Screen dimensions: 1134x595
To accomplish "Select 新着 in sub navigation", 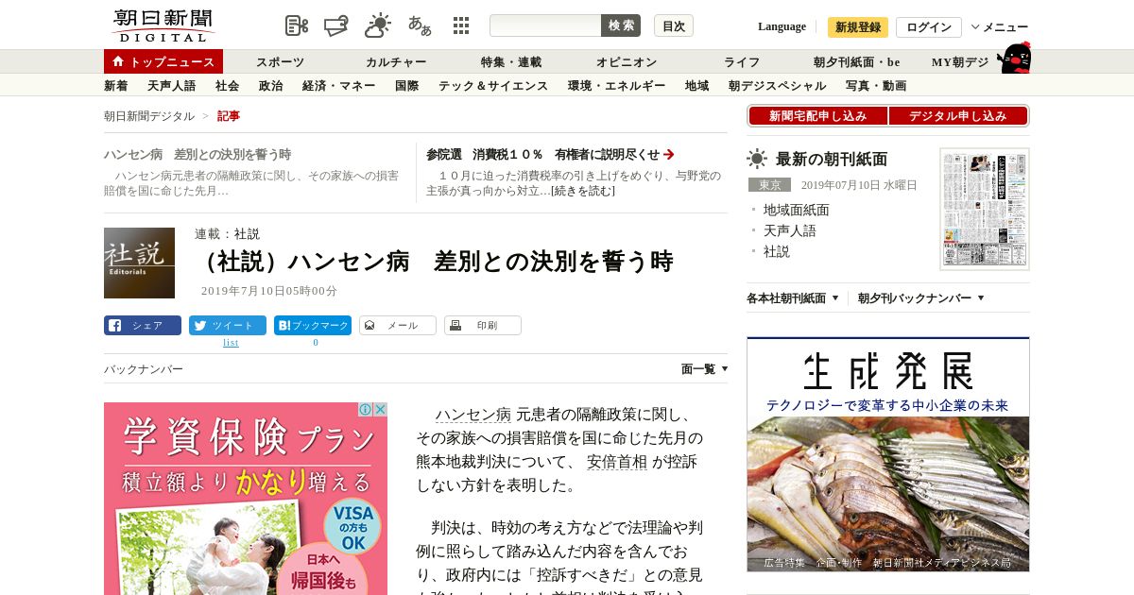I will pyautogui.click(x=116, y=86).
